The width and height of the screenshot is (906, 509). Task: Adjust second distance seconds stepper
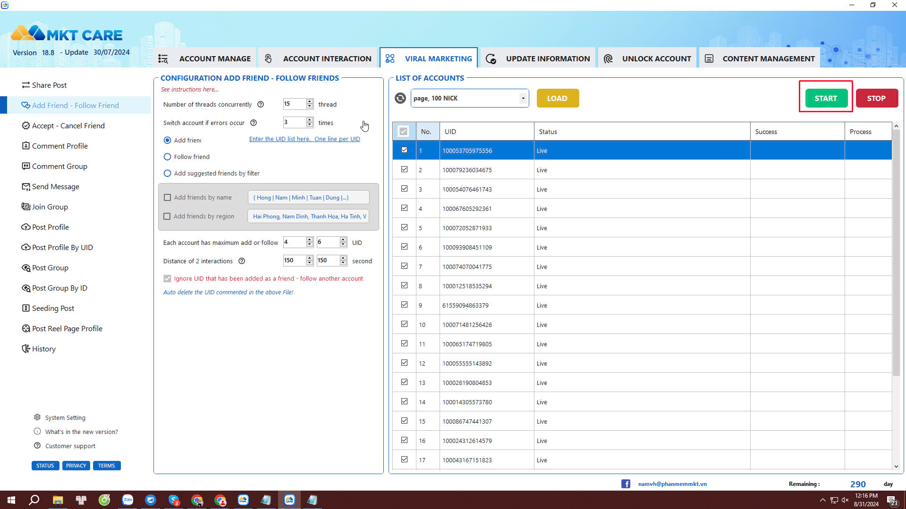point(343,260)
